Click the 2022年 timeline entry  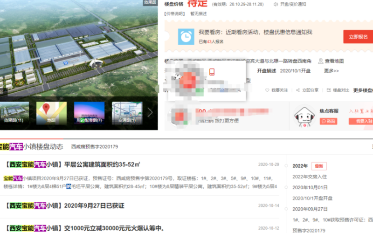300,166
